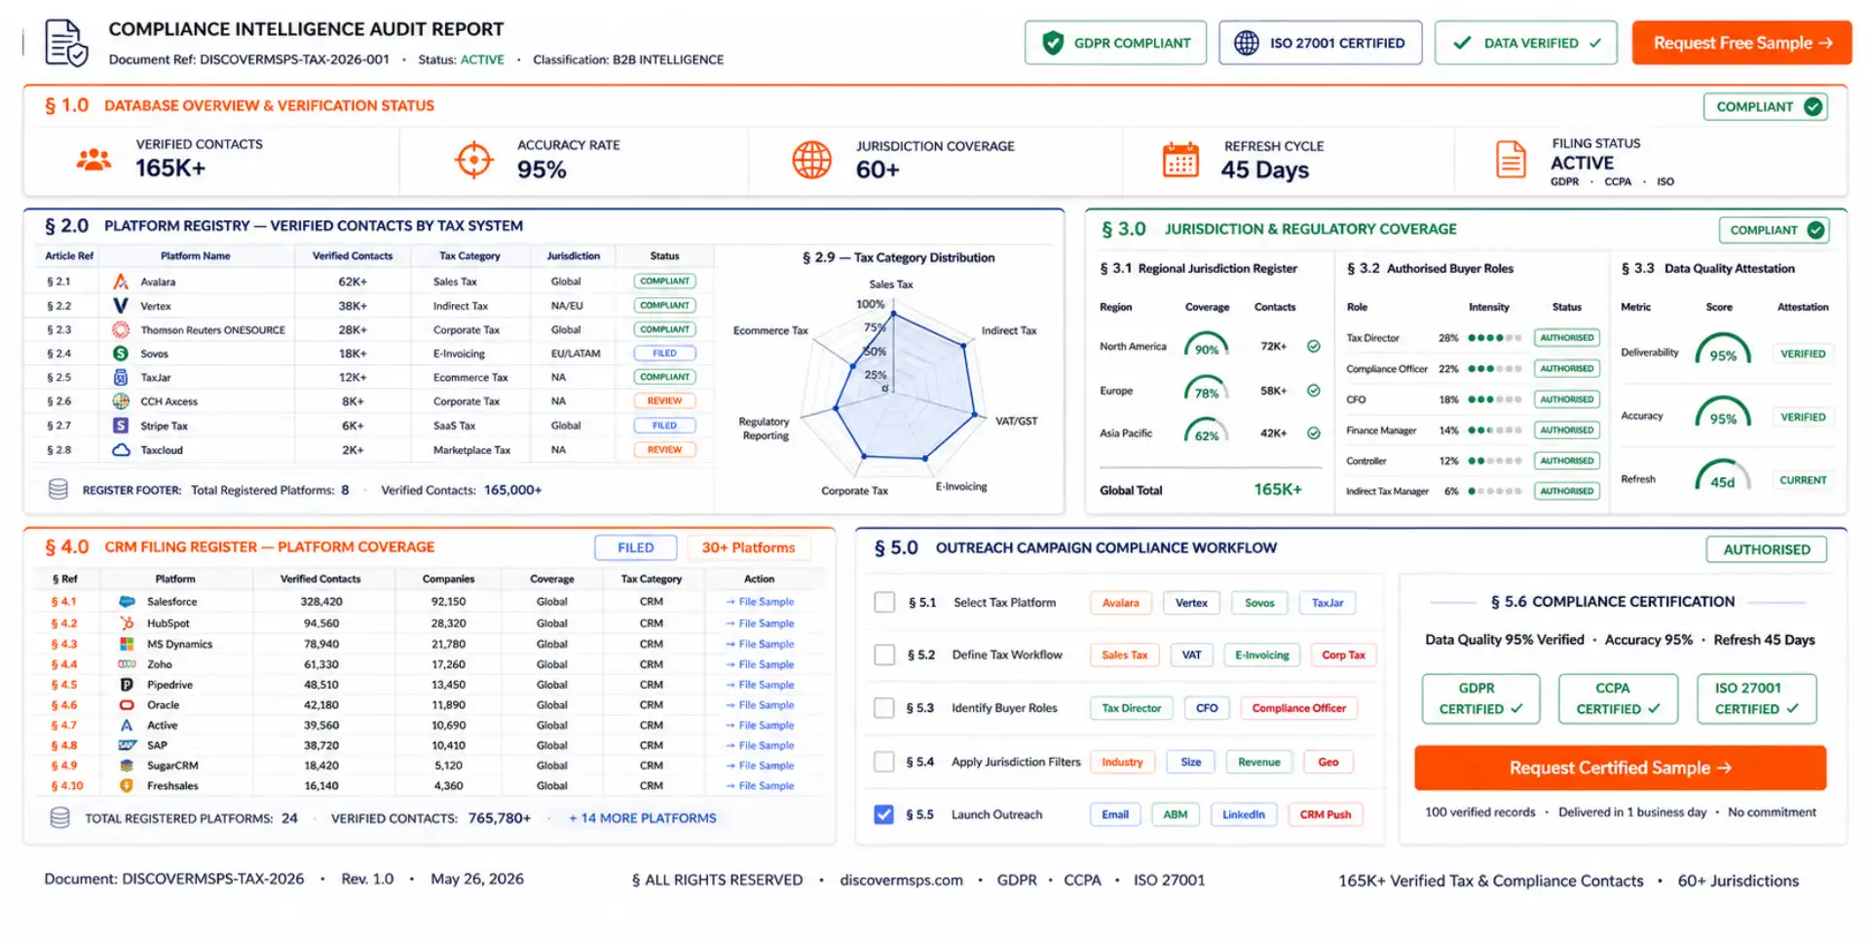Click the Accuracy Rate target icon
1870x939 pixels.
[x=474, y=160]
